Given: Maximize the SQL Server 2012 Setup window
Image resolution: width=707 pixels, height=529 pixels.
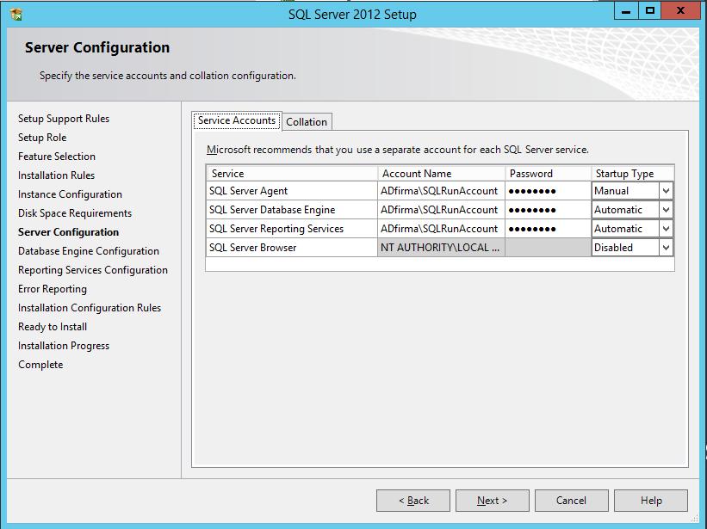Looking at the screenshot, I should pos(650,11).
